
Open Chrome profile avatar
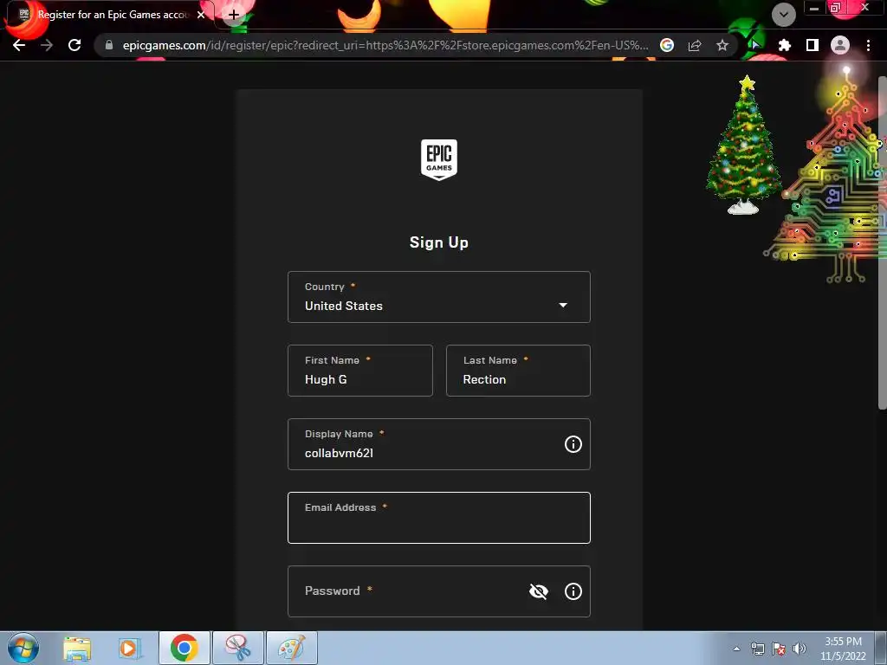point(840,45)
